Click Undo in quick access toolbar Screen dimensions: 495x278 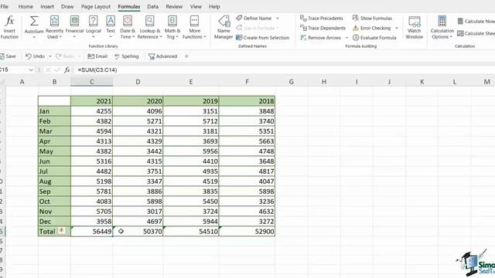pyautogui.click(x=35, y=56)
